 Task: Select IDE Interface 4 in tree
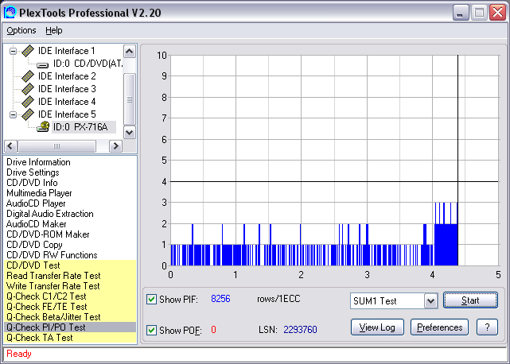[x=67, y=102]
